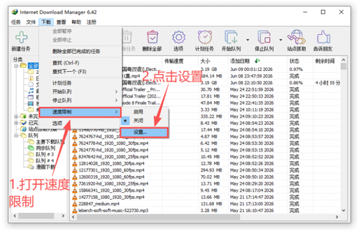Open dropdown arrow beside 停止队列
The image size is (358, 231).
281,40
